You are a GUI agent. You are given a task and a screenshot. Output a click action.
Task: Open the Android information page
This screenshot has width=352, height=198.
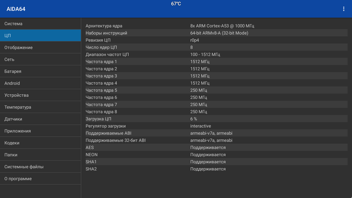click(41, 83)
